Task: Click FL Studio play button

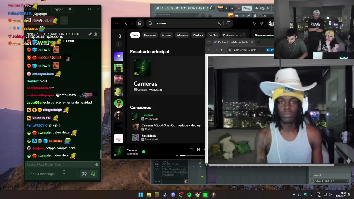Action: tap(226, 9)
